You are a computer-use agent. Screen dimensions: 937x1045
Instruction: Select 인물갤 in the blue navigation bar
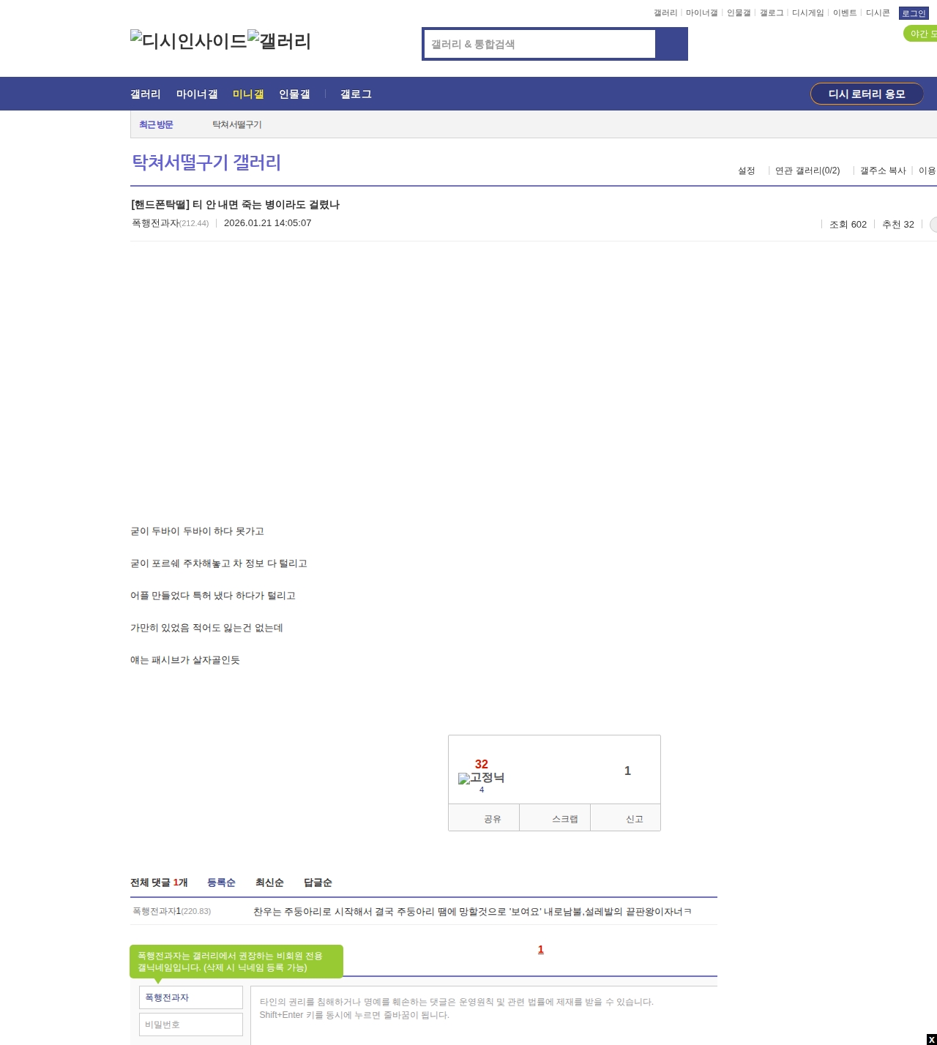[x=294, y=94]
